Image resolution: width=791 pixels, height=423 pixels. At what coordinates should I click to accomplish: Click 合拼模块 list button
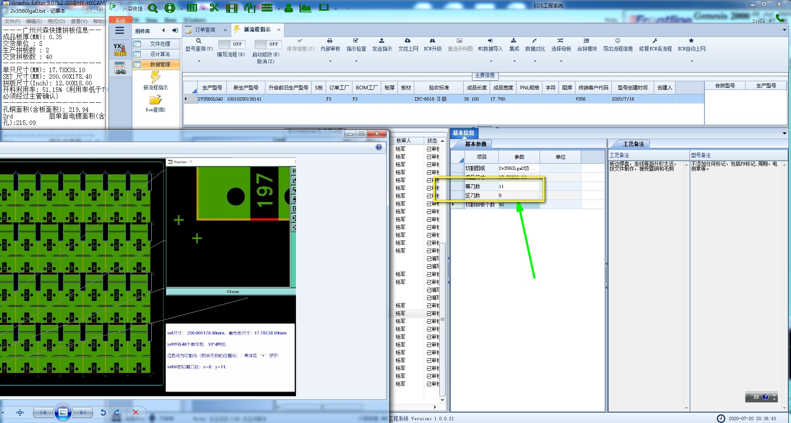587,45
